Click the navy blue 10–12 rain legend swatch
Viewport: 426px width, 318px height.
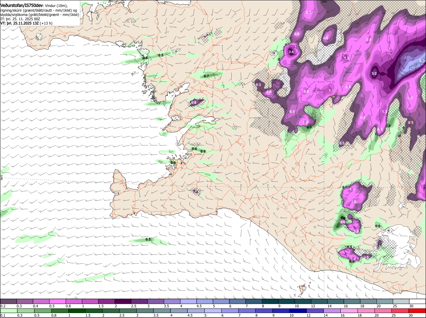298,311
